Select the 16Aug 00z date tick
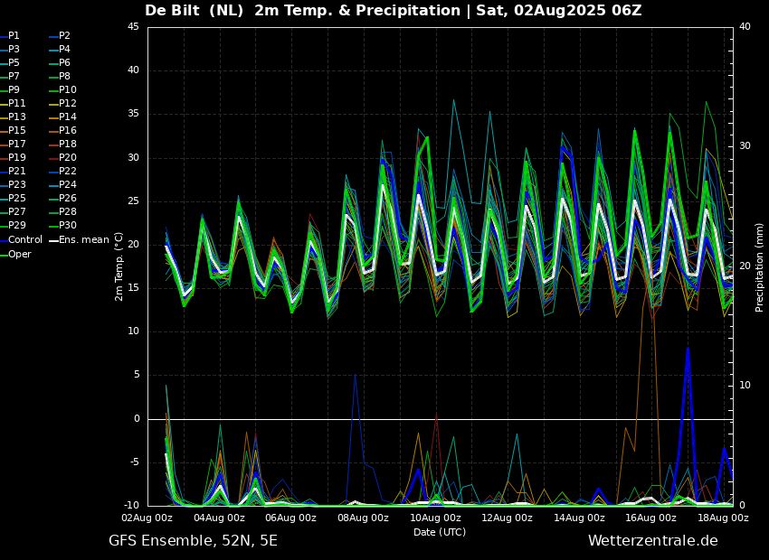769x560 pixels. click(x=650, y=518)
